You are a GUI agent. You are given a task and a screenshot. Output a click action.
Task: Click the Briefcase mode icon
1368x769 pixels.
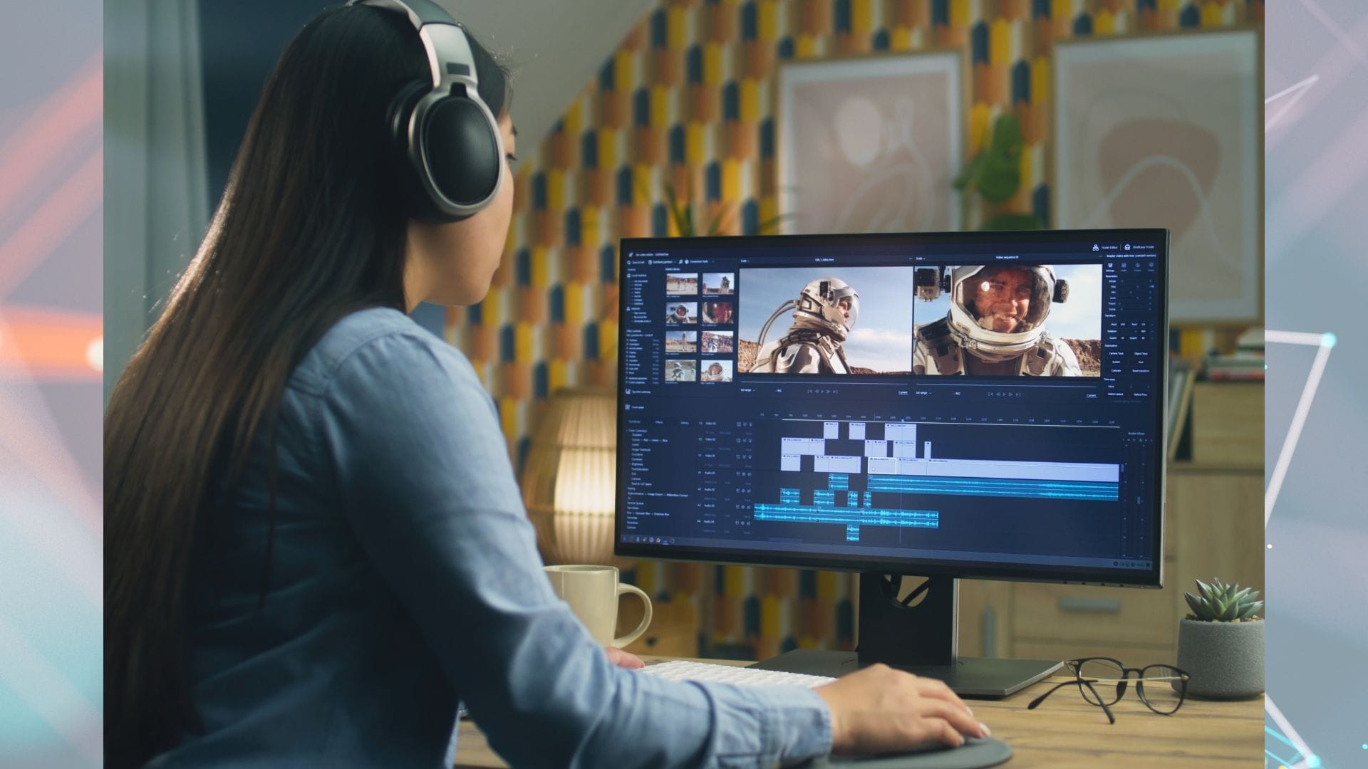(x=1127, y=247)
